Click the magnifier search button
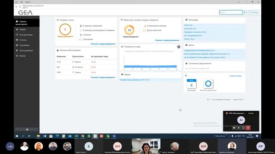Viewport: 275px width, 154px height. click(244, 12)
